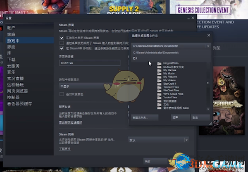Click the folder icon beside Tencent Files

(159, 87)
